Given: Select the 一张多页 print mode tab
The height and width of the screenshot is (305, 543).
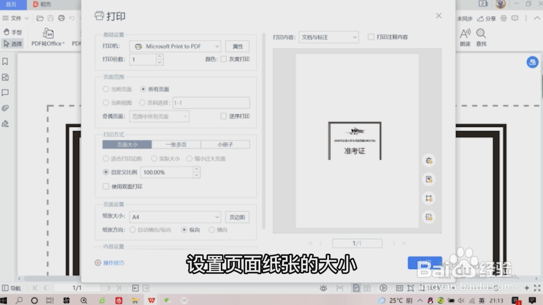Looking at the screenshot, I should pyautogui.click(x=176, y=145).
